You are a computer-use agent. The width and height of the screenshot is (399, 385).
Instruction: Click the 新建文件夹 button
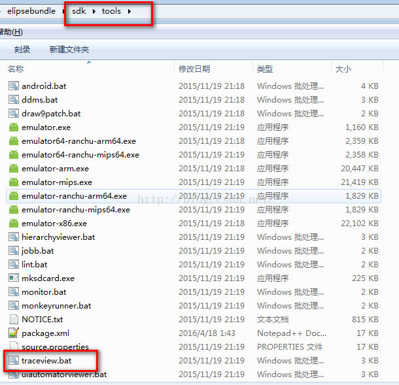coord(69,49)
